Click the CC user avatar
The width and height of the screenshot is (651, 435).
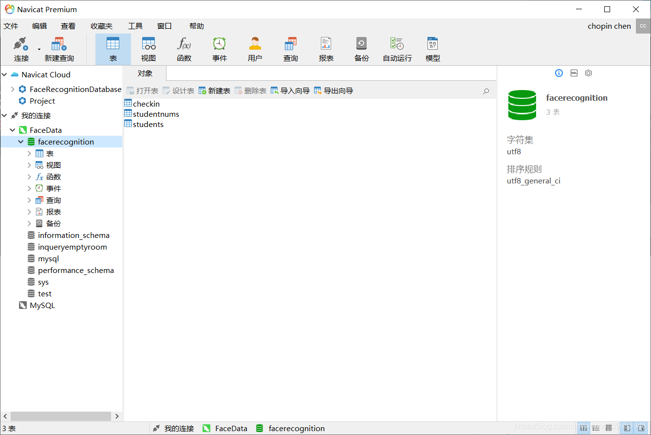click(643, 26)
